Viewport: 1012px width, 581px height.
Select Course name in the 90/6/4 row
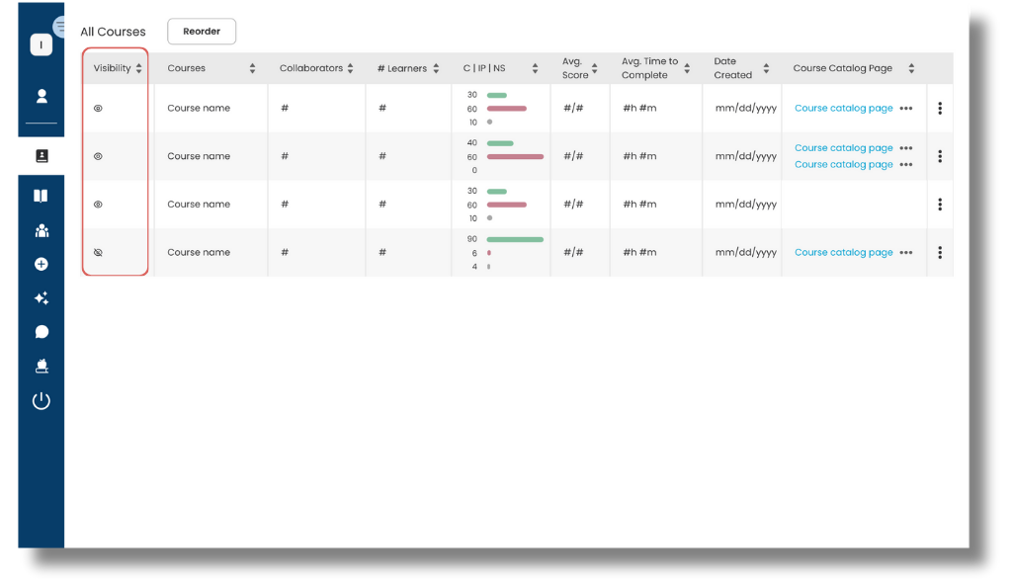tap(199, 252)
